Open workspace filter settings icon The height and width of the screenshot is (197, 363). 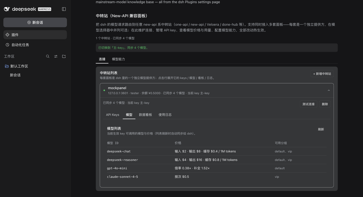click(x=56, y=56)
